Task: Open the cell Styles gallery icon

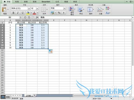Action: pyautogui.click(x=80, y=9)
